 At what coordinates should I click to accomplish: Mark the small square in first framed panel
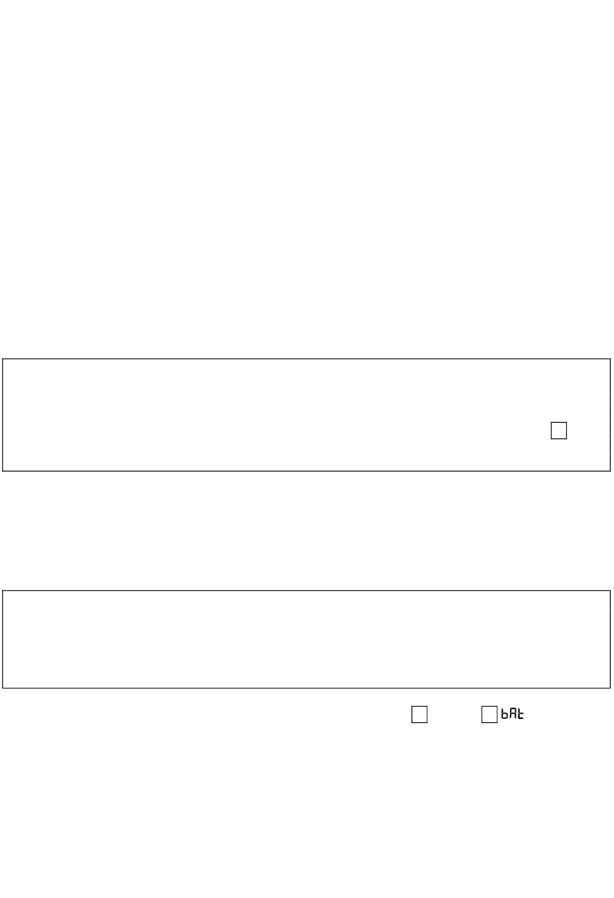559,431
